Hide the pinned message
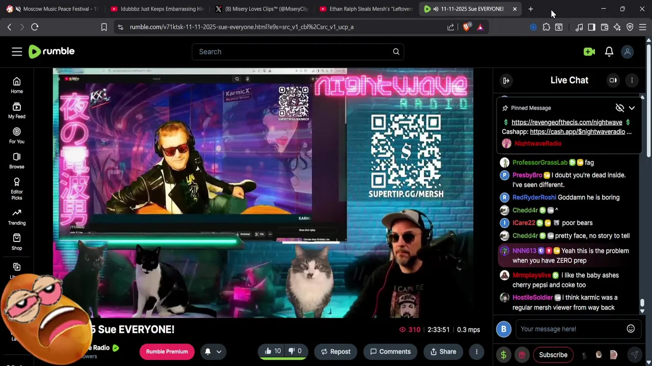This screenshot has height=366, width=652. (x=619, y=108)
